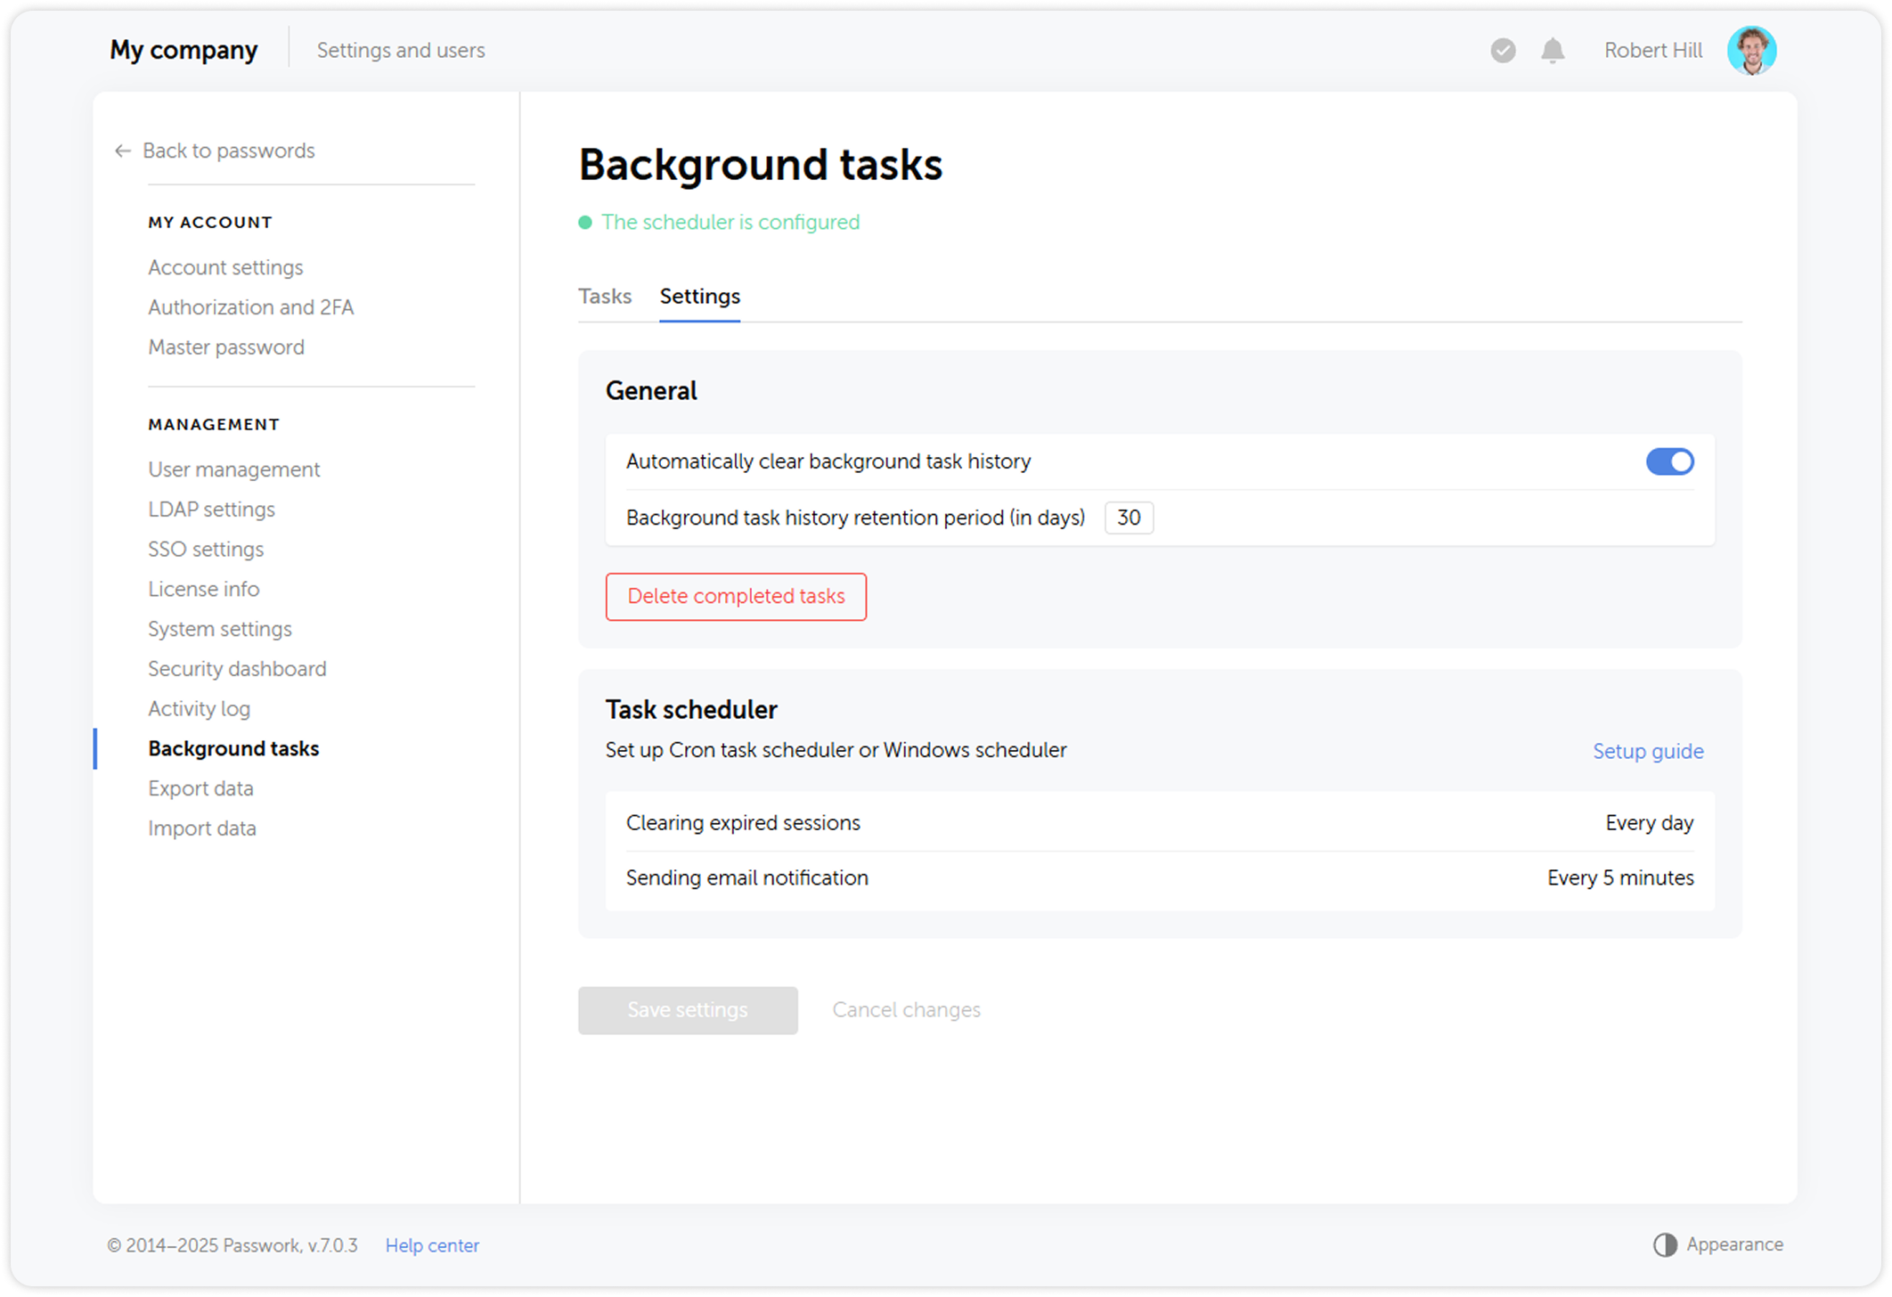Click the 'Clearing expired sessions' row
This screenshot has height=1297, width=1892.
click(x=1160, y=823)
